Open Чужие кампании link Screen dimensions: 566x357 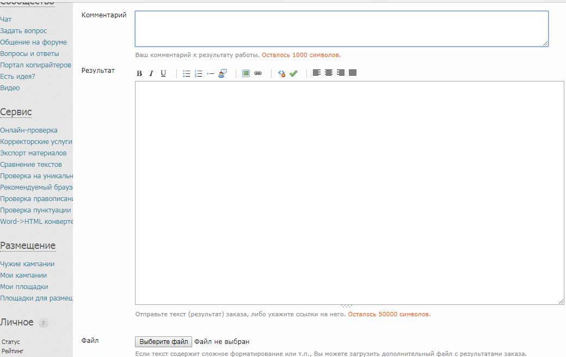27,264
